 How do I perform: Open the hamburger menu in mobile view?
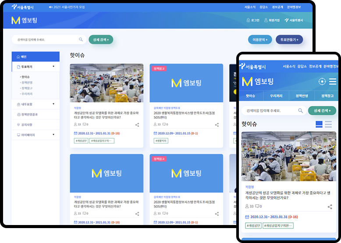click(333, 81)
